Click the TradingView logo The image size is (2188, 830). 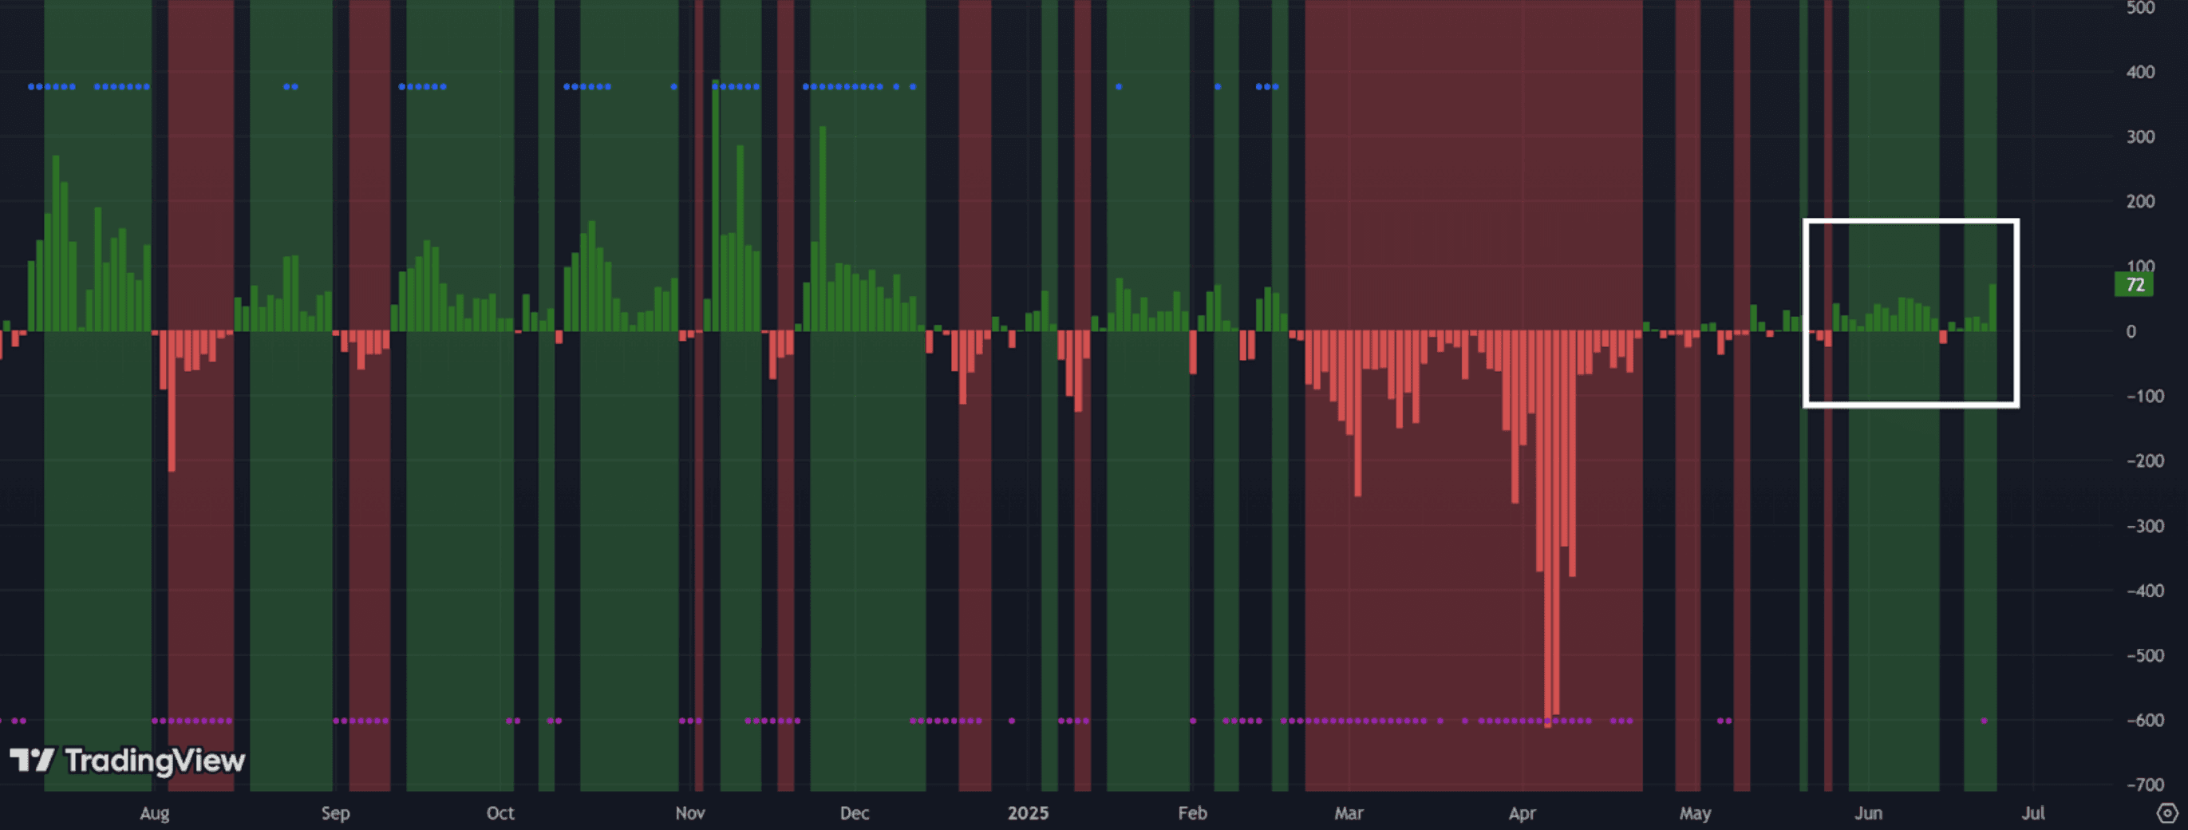128,761
